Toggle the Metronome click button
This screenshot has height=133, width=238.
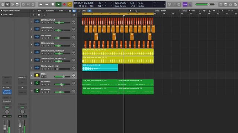coord(190,4)
